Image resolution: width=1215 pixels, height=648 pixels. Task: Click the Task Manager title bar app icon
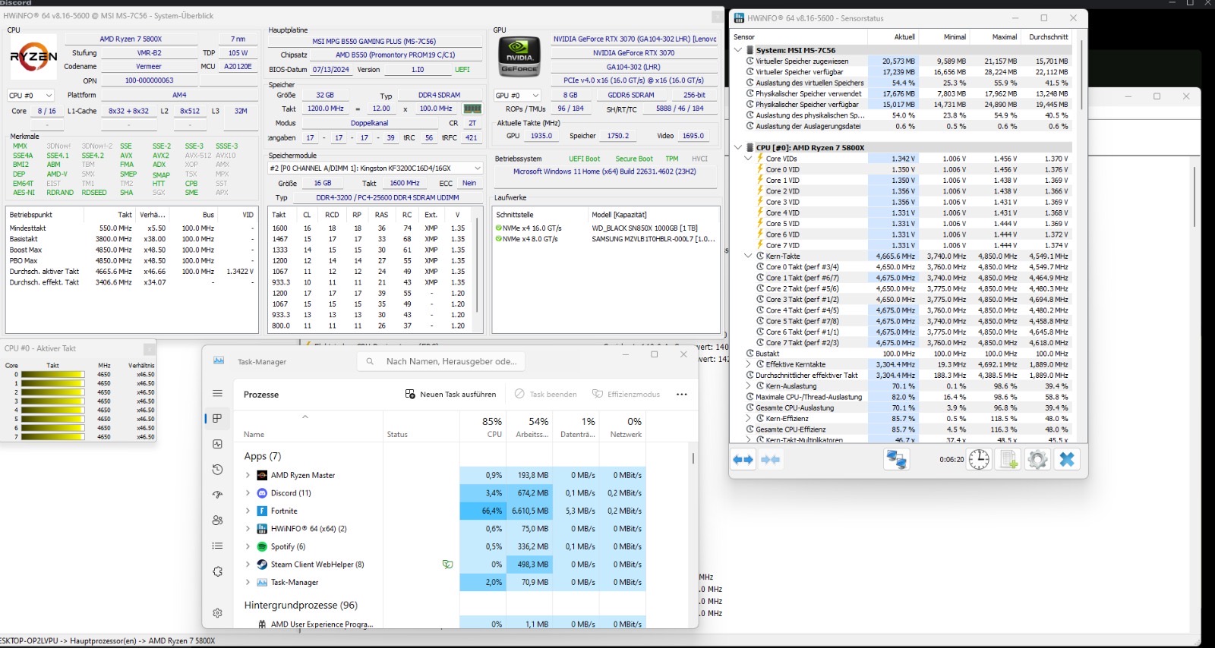[x=219, y=361]
